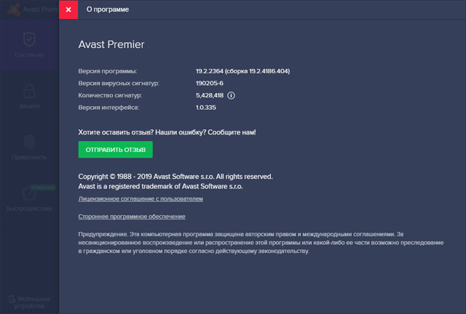The image size is (466, 314).
Task: Select the Приватность fingerprint icon in sidebar
Action: point(29,142)
